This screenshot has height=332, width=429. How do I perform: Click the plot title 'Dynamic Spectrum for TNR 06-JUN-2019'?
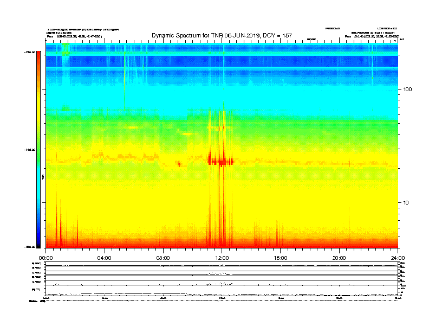(x=222, y=35)
